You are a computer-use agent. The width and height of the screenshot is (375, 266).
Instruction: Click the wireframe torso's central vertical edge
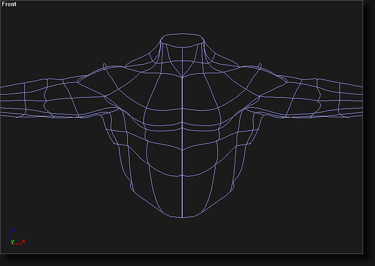(x=182, y=132)
